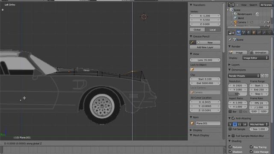Select anti-aliasing sample 16
Screen dimensions: 274x154
tap(244, 124)
